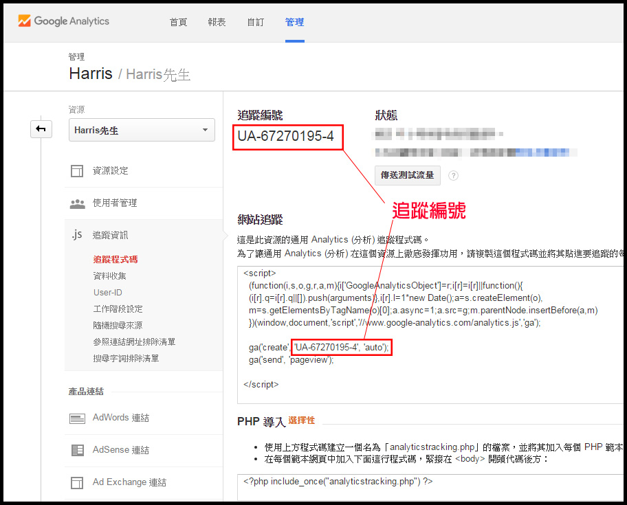This screenshot has height=505, width=627.
Task: Open the 自訂 tab
Action: [256, 23]
